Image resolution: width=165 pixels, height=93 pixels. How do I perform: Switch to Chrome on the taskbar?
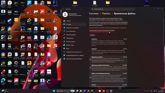click(104, 91)
